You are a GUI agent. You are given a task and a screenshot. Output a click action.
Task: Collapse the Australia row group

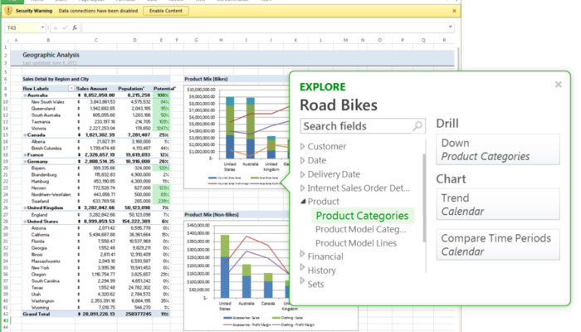pos(25,95)
